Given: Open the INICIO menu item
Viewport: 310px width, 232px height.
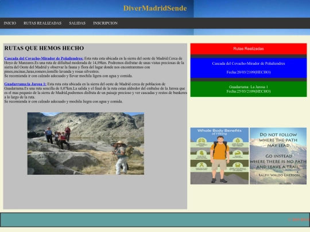Looking at the screenshot, I should (x=10, y=23).
